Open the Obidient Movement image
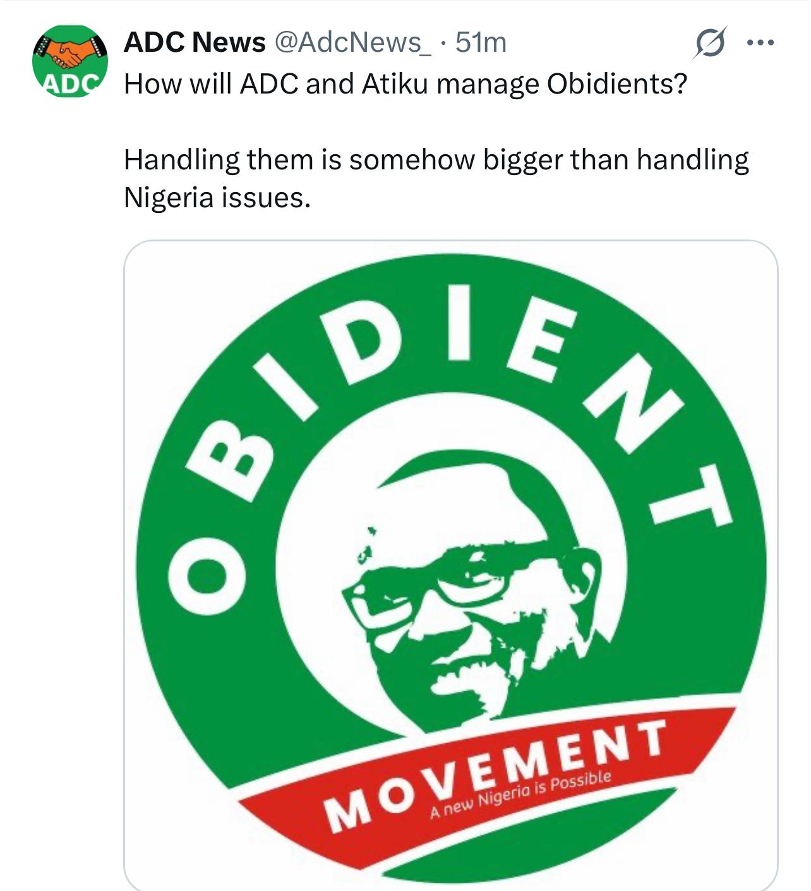The height and width of the screenshot is (891, 811). (x=451, y=562)
